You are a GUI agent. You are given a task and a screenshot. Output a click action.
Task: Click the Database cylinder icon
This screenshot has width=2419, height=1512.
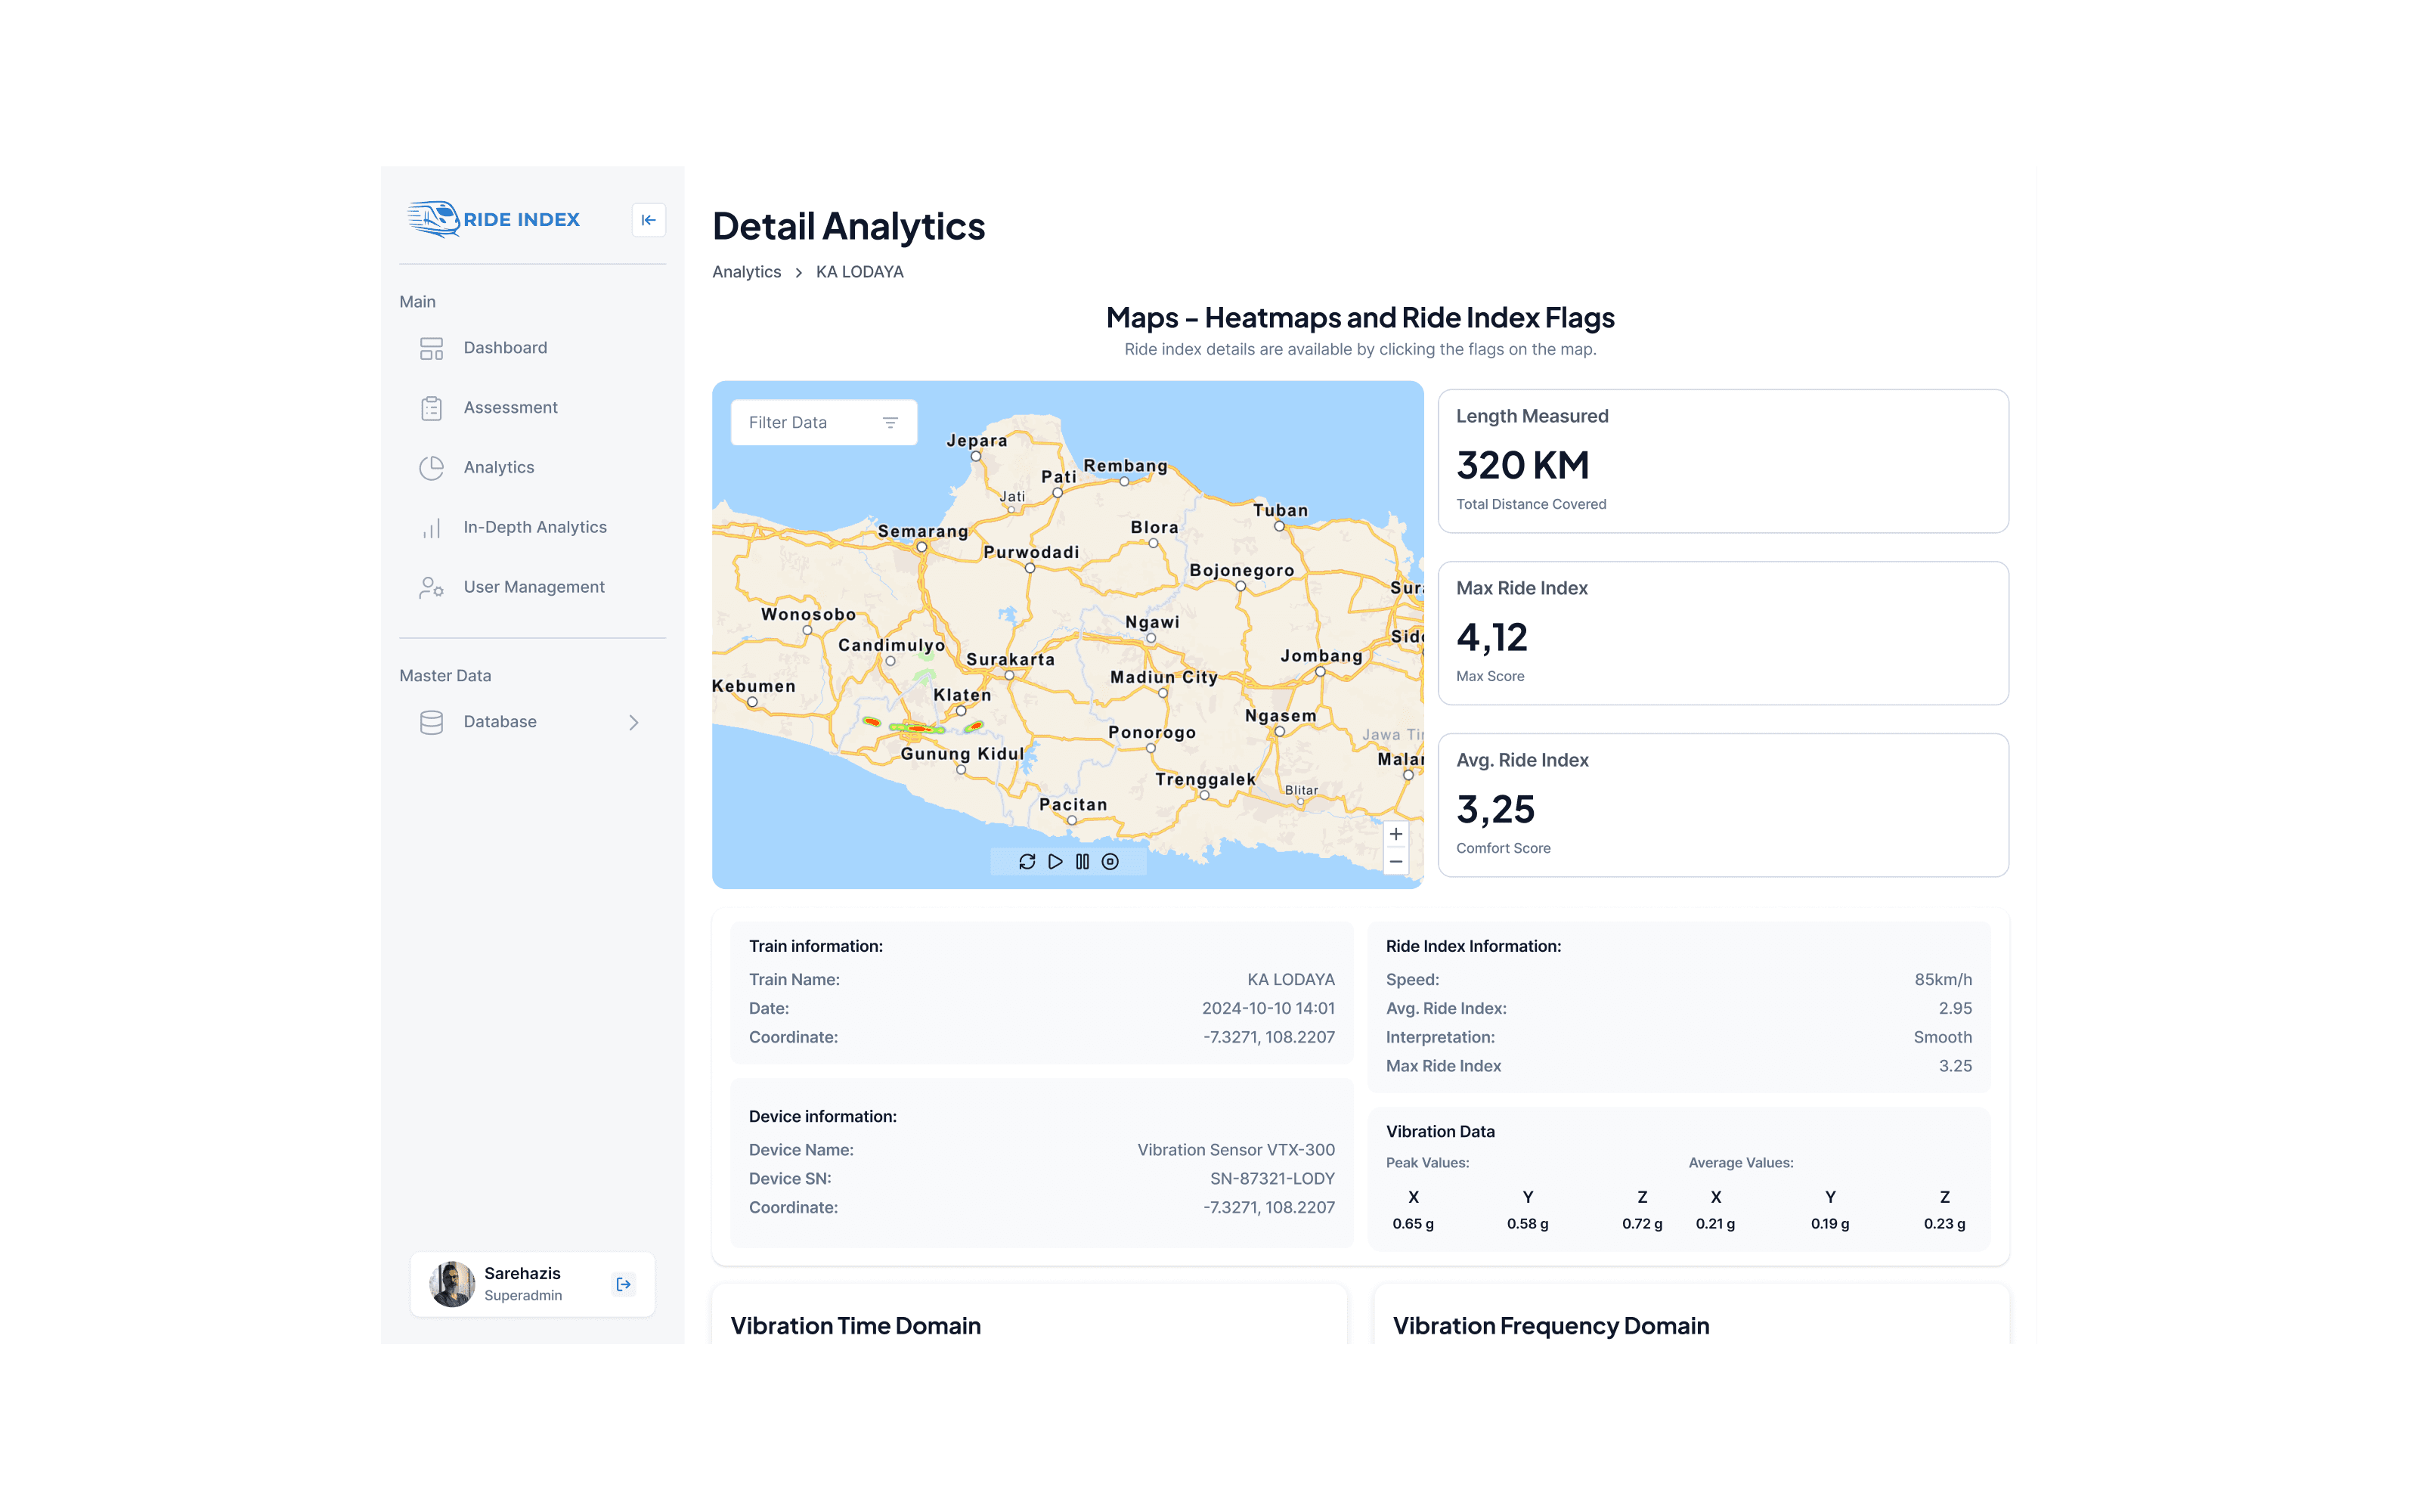(431, 722)
